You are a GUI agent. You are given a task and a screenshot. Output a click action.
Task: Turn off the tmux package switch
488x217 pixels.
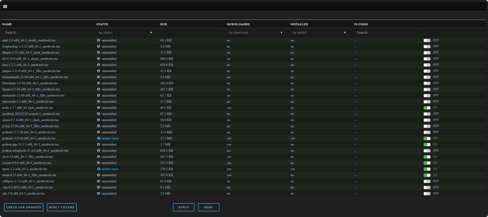click(x=427, y=169)
